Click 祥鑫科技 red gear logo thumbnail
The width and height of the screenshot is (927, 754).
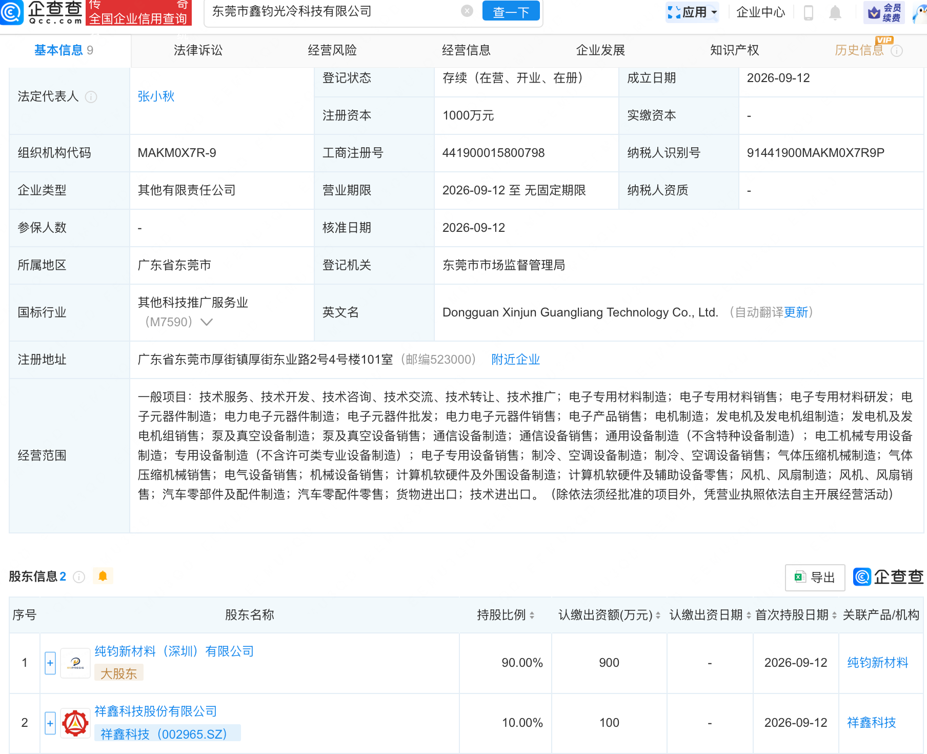pos(75,723)
